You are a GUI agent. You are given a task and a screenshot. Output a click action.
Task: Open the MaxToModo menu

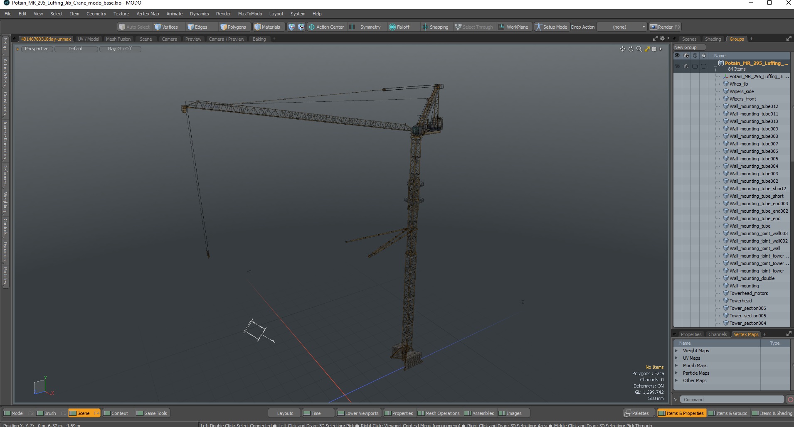[250, 14]
